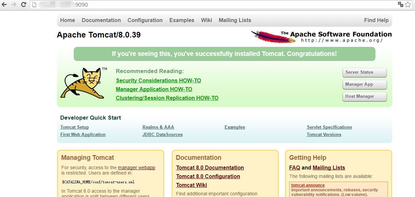The height and width of the screenshot is (197, 415).
Task: Open the First Web Application link
Action: 83,134
